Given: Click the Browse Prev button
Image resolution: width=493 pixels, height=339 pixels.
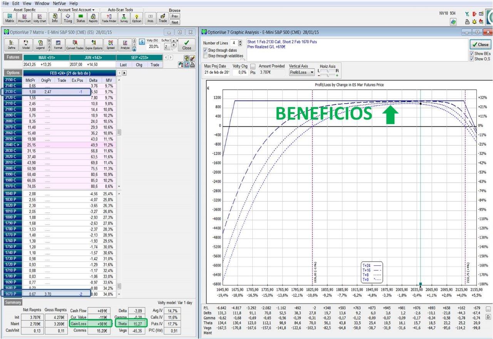Looking at the screenshot, I should tap(175, 16).
